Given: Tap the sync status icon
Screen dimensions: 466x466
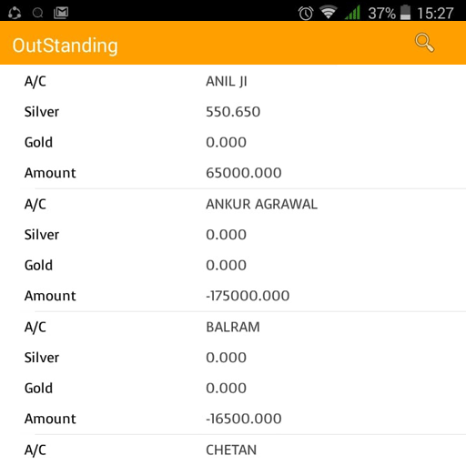Looking at the screenshot, I should click(15, 13).
